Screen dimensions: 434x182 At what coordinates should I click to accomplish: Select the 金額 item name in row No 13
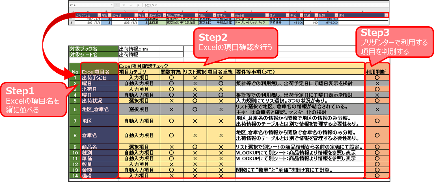(x=99, y=170)
